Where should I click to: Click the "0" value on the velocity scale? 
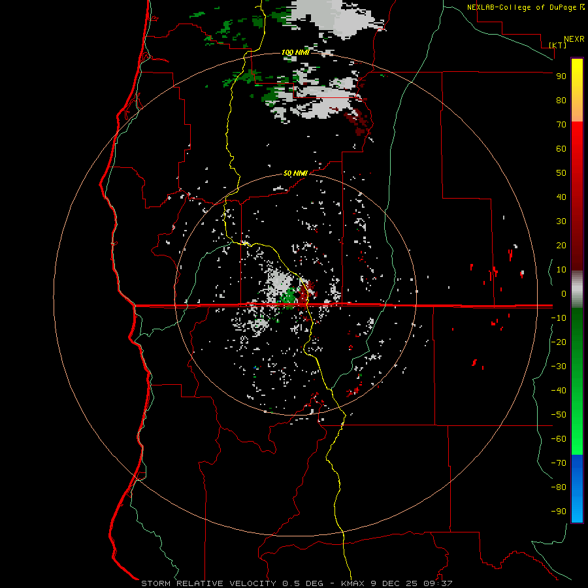(564, 294)
